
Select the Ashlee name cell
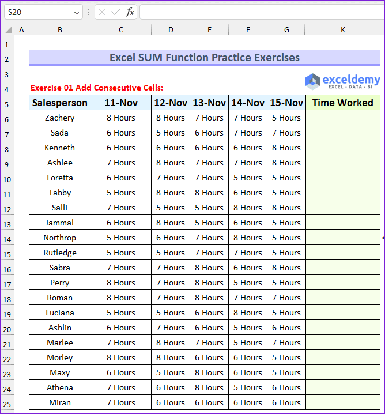(x=59, y=163)
